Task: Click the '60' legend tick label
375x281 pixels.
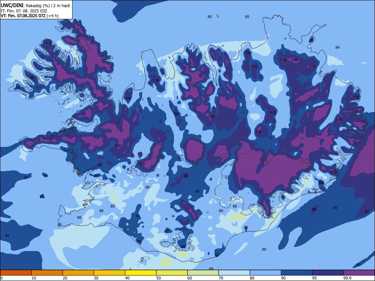Action: pyautogui.click(x=190, y=278)
